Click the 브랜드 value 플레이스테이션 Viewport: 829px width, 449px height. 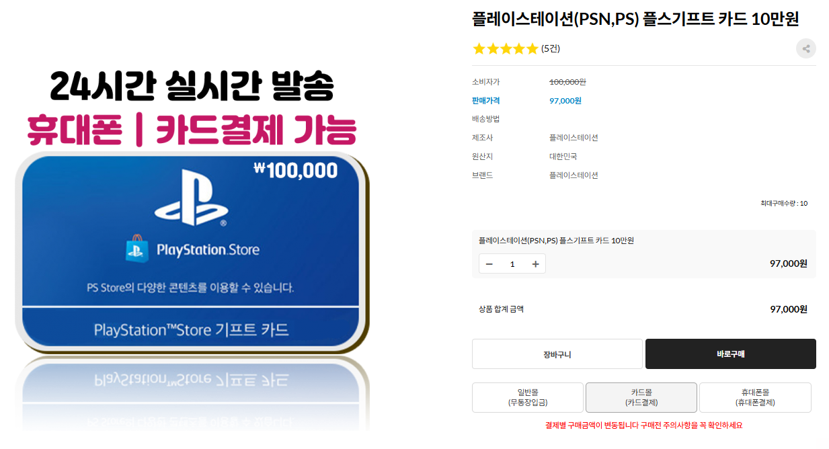coord(574,175)
